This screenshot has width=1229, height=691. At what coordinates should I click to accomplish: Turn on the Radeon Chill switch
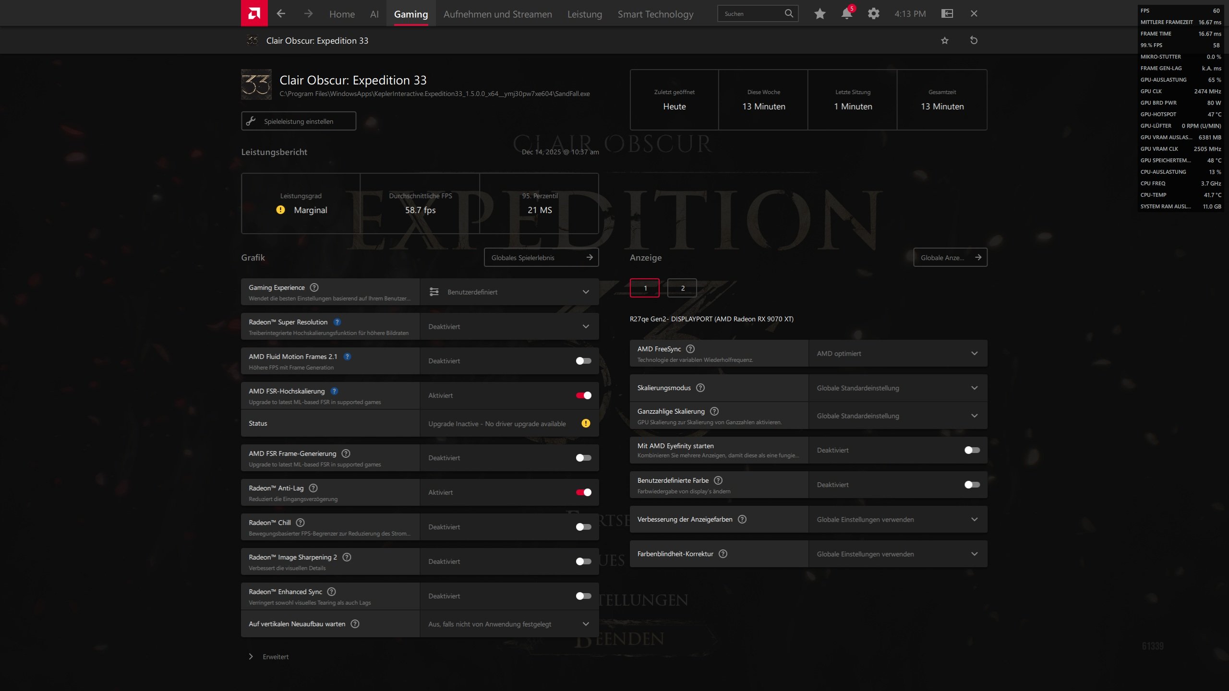click(583, 527)
